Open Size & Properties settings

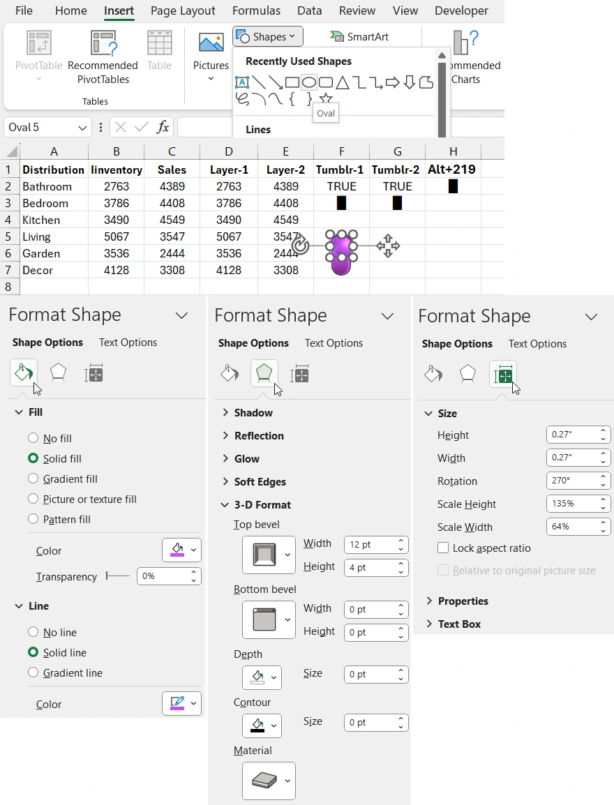click(503, 374)
